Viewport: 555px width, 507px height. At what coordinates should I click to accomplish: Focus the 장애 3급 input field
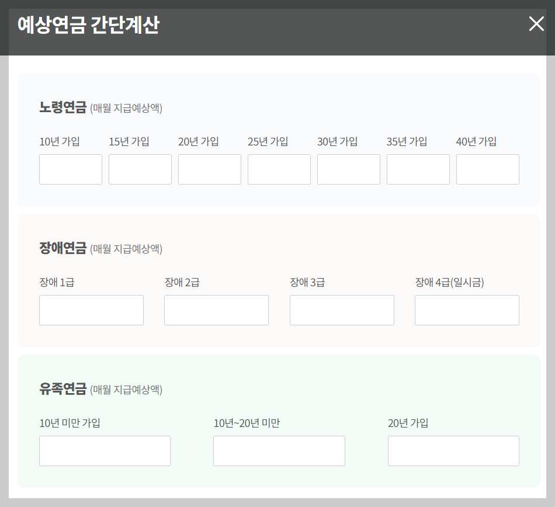point(342,310)
